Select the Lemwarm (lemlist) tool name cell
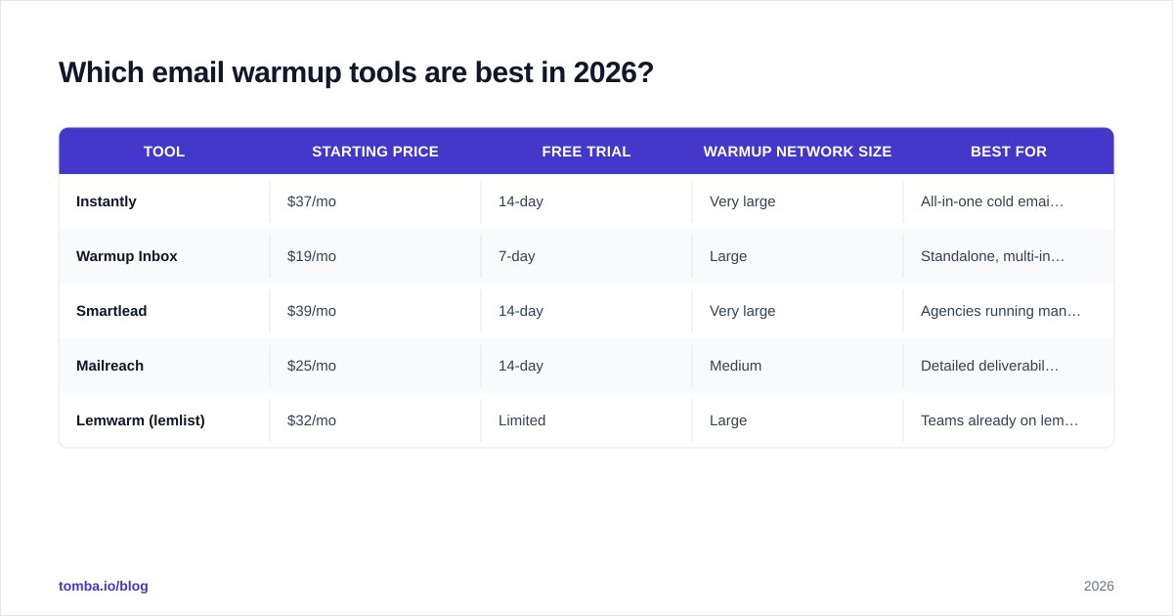 pyautogui.click(x=164, y=420)
